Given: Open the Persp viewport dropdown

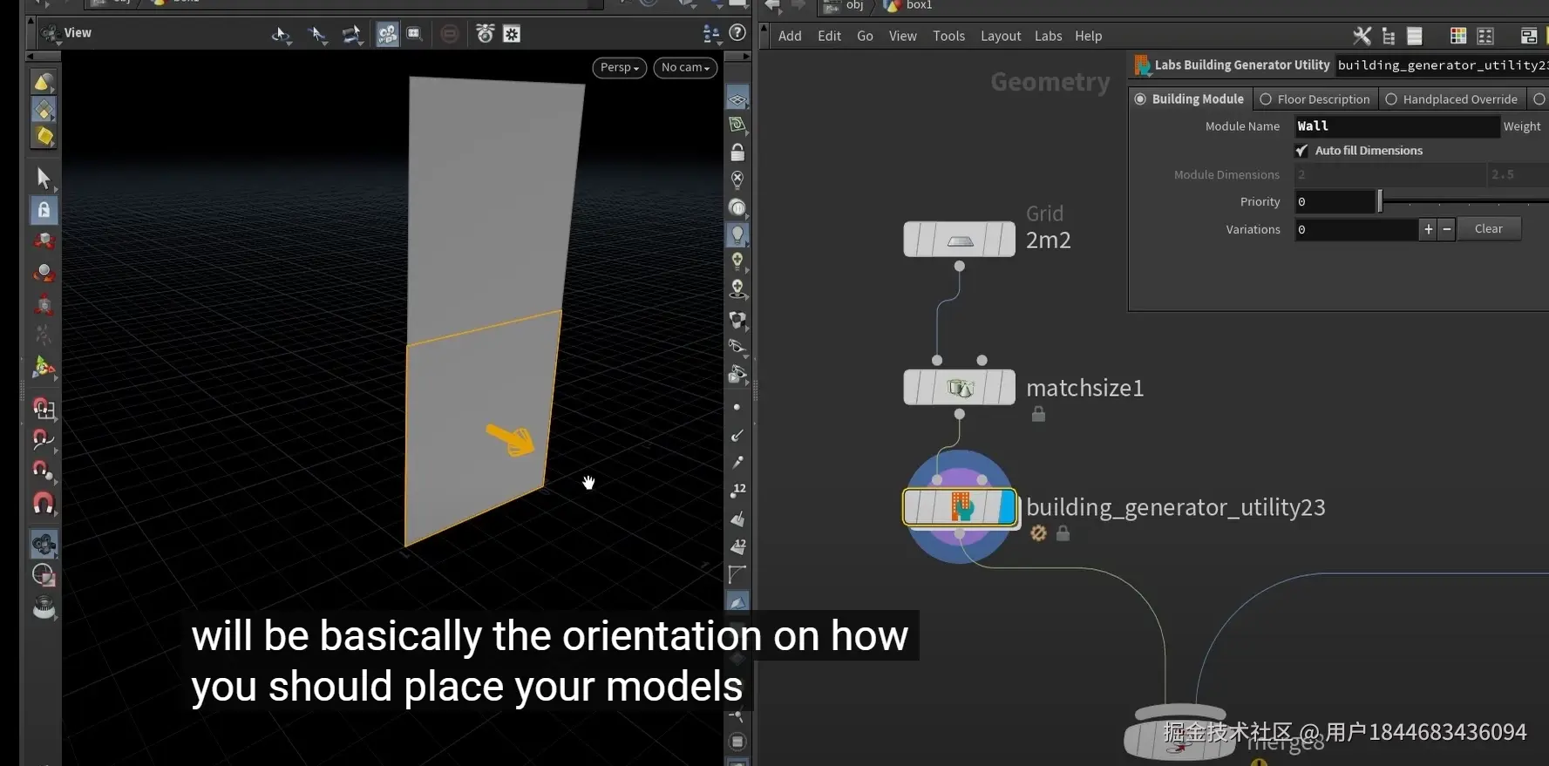Looking at the screenshot, I should (x=620, y=67).
